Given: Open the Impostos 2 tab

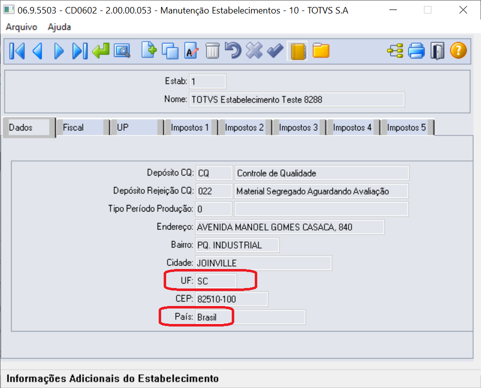Looking at the screenshot, I should [245, 127].
